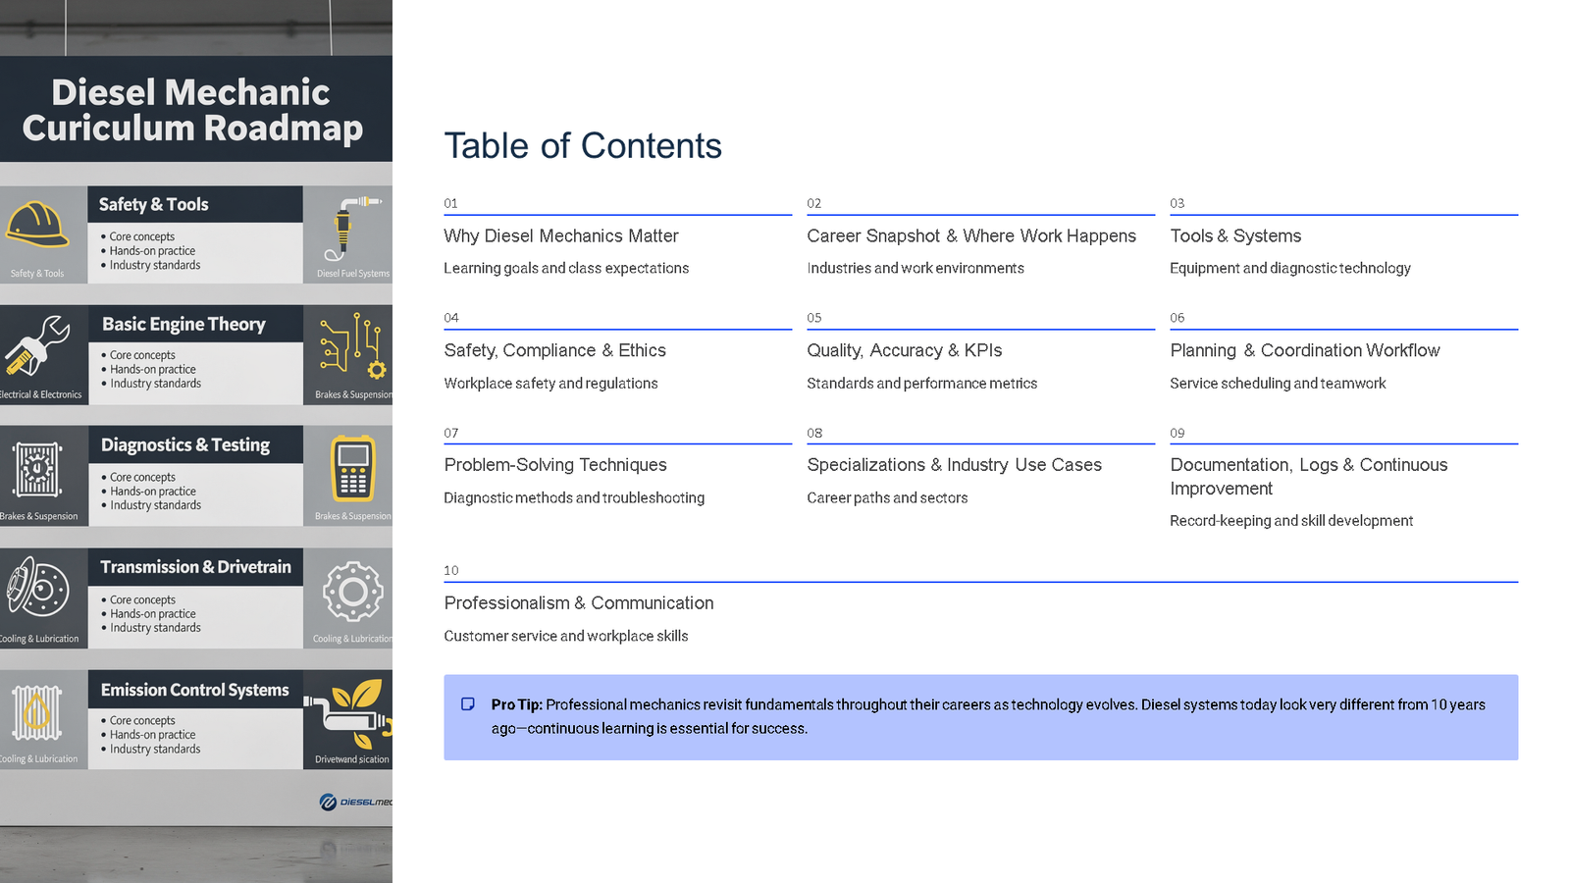Click the bookmark icon in the Pro Tip banner

(468, 703)
